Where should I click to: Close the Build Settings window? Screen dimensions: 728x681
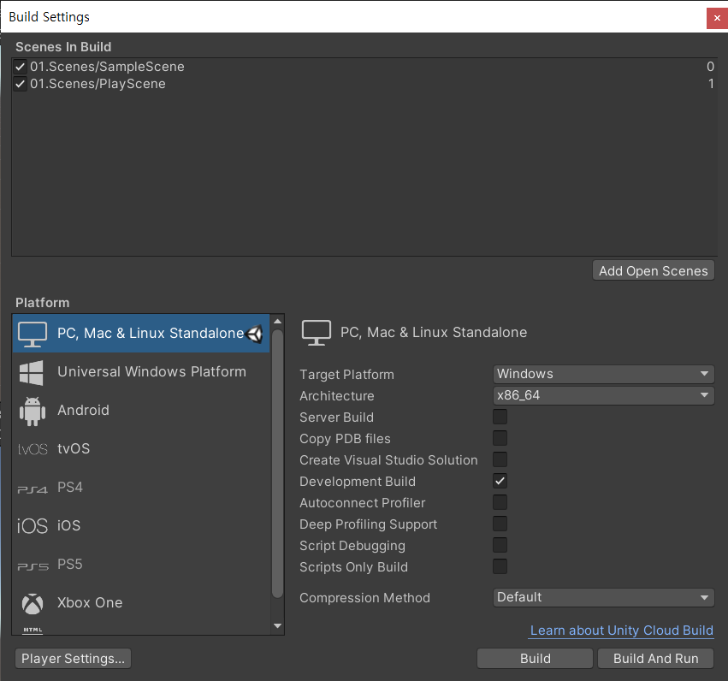click(x=717, y=18)
